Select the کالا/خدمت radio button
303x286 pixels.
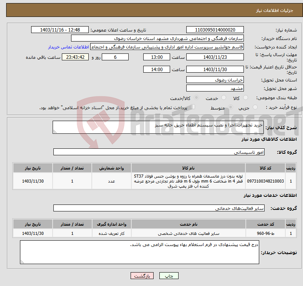tap(196, 98)
